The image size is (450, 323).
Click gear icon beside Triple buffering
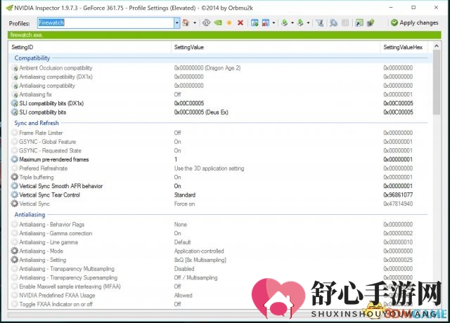coord(14,177)
